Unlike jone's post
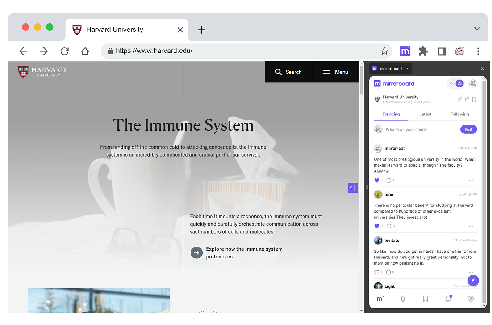The width and height of the screenshot is (492, 325). pos(377,226)
